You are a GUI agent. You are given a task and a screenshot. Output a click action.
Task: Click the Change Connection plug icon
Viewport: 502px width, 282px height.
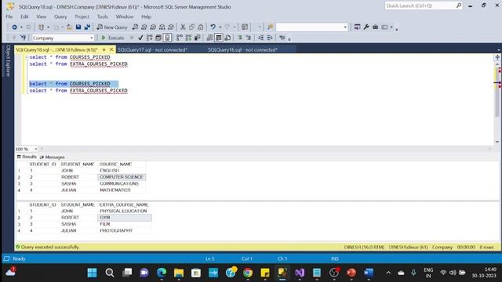coord(23,38)
